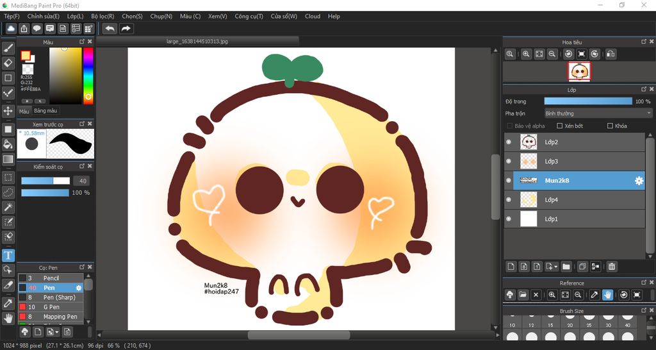This screenshot has height=350, width=656.
Task: Click the Redo arrow button
Action: 126,28
